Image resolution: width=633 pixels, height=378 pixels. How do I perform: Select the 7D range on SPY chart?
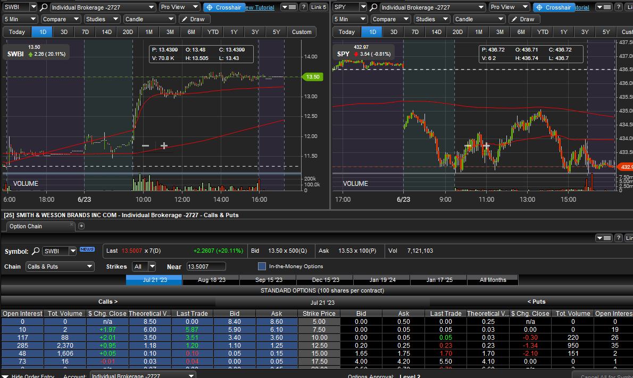[x=415, y=32]
